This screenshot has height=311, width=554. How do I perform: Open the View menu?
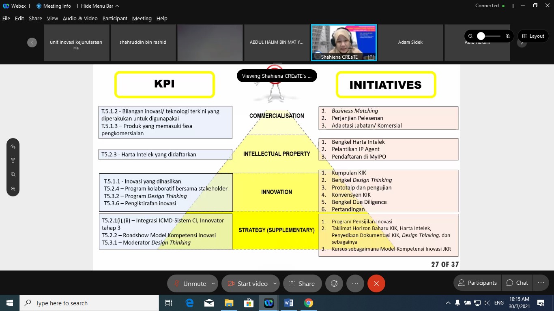point(52,18)
